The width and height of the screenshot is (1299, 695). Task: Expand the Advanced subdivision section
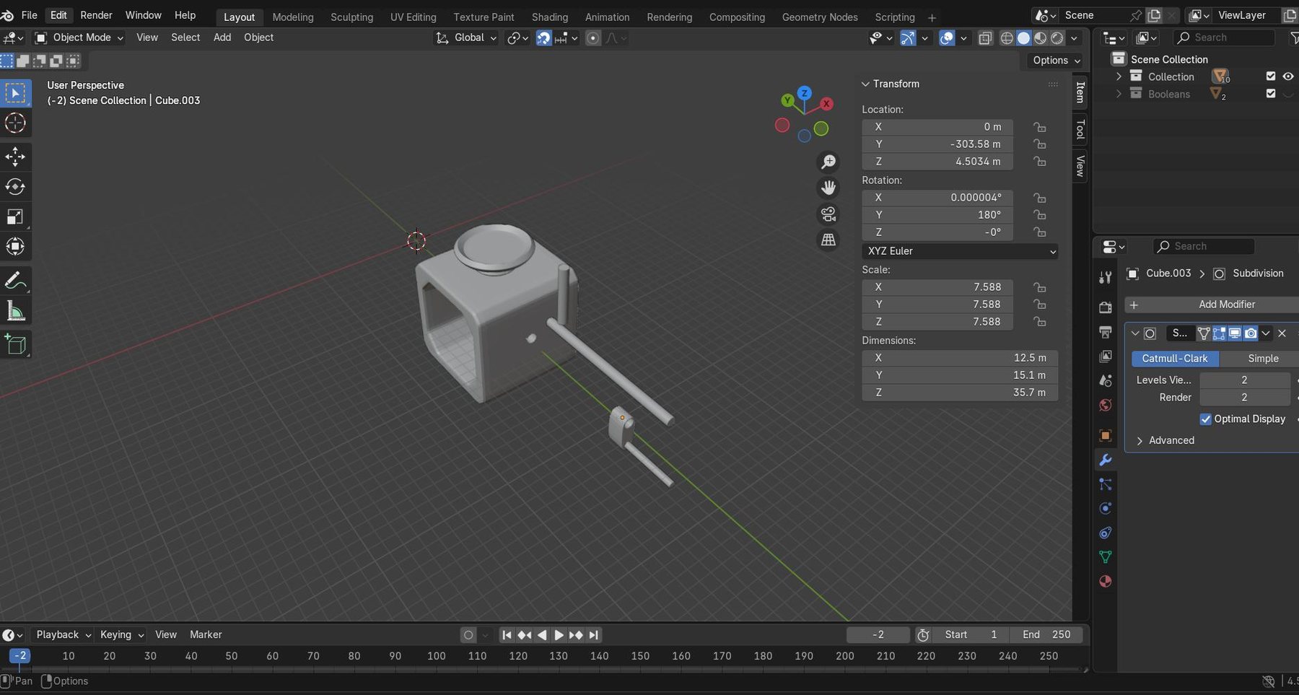coord(1164,441)
